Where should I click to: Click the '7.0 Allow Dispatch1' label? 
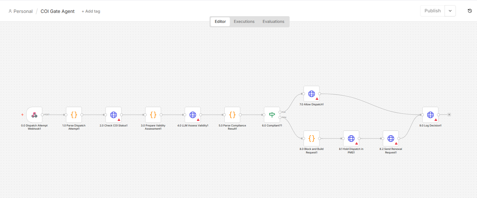pyautogui.click(x=312, y=104)
